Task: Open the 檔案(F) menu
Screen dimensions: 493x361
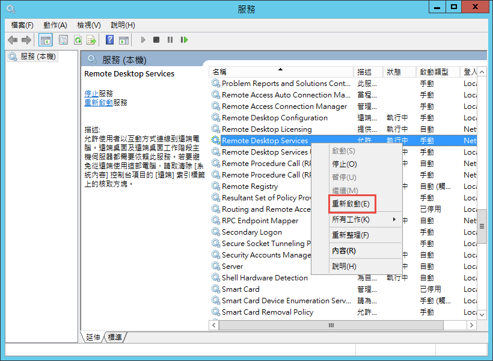Action: [22, 25]
